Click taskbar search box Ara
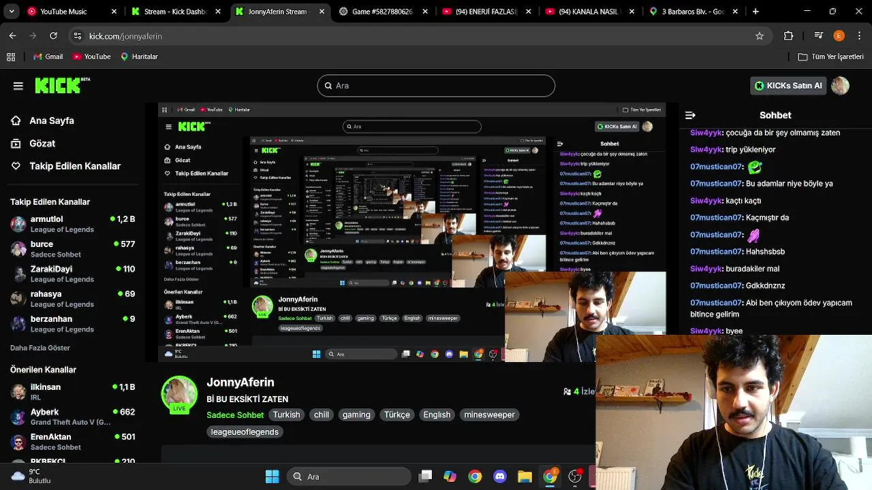This screenshot has width=872, height=490. point(349,476)
